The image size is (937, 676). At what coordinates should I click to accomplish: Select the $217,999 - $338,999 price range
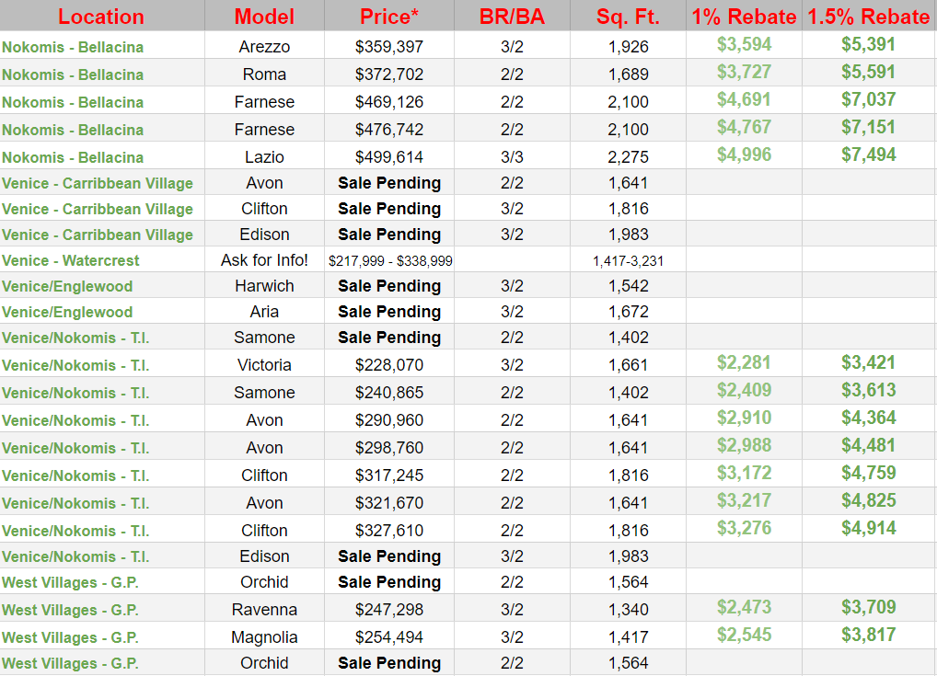tap(390, 261)
